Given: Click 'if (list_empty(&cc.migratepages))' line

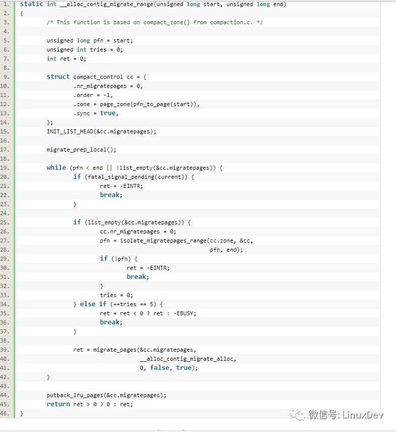Looking at the screenshot, I should 132,222.
